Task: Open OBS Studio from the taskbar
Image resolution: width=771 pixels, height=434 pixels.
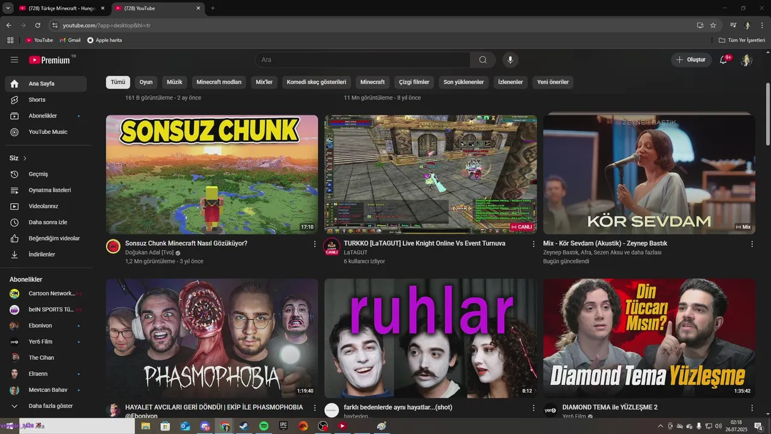Action: coord(323,426)
